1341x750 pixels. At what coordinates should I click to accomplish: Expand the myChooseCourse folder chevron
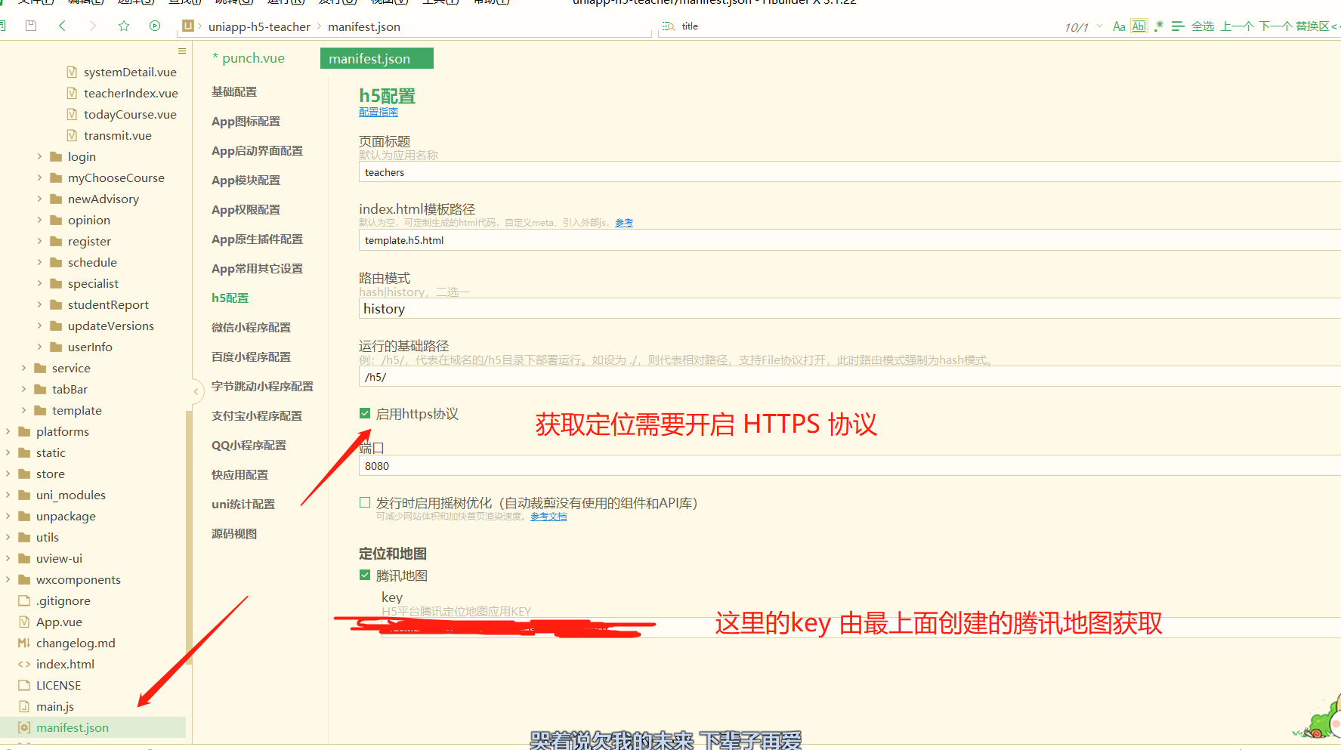(x=39, y=177)
